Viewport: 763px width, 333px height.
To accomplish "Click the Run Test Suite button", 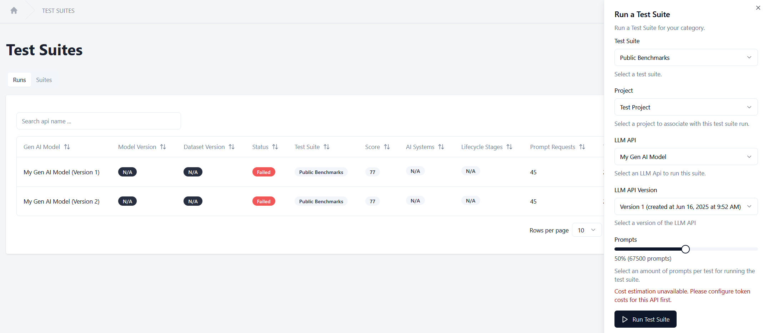I will coord(645,319).
